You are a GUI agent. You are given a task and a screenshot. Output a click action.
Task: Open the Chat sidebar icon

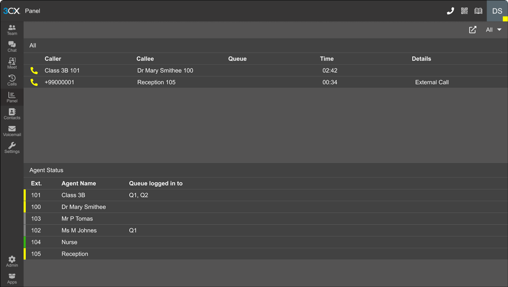[12, 46]
